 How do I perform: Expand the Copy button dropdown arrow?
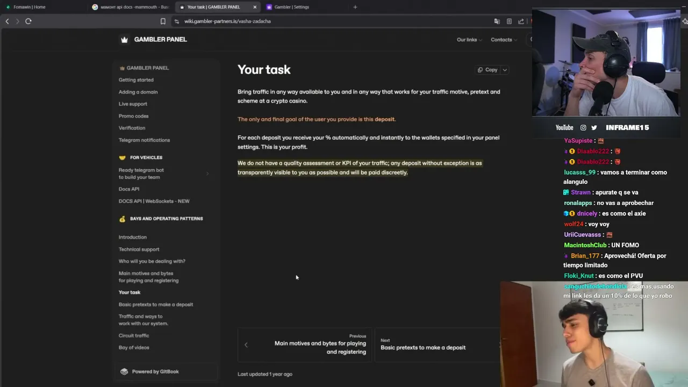coord(505,70)
